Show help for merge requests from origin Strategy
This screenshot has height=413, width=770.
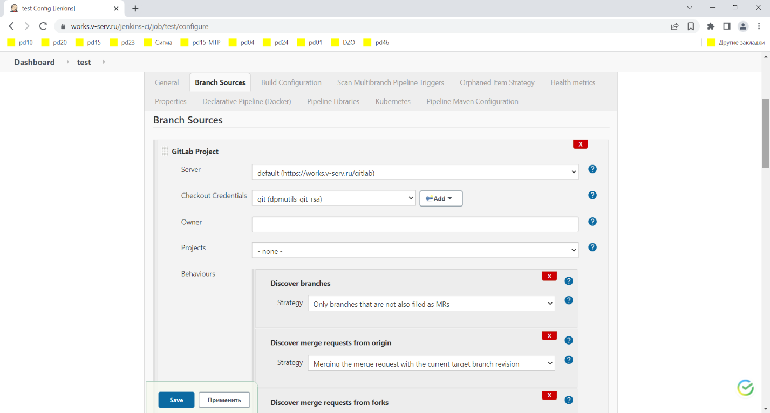pos(569,360)
